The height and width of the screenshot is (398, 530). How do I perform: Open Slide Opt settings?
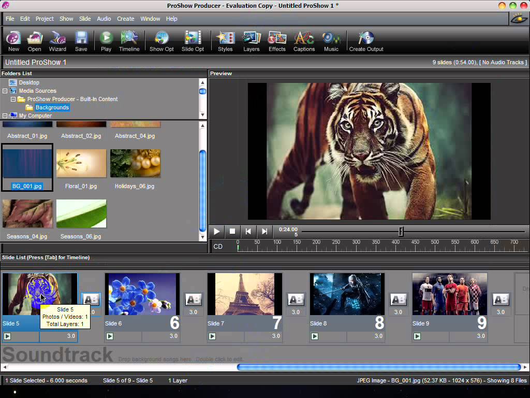193,41
